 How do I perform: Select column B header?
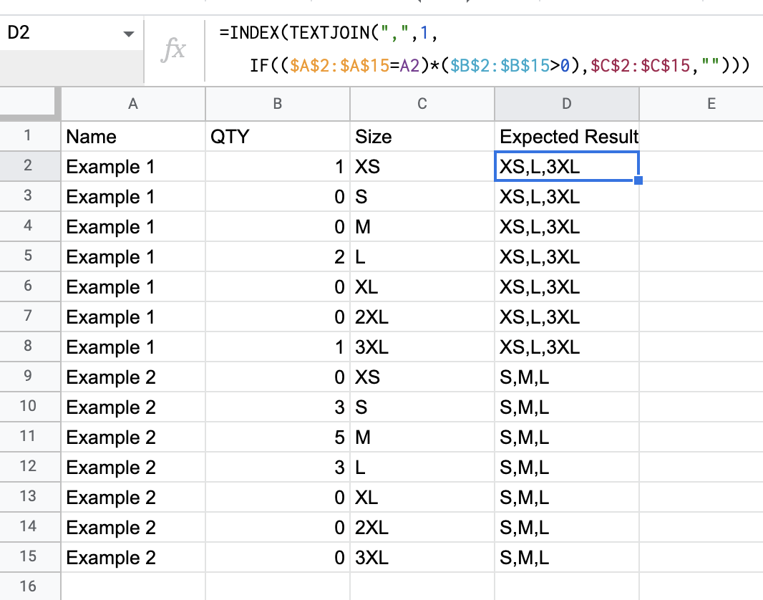pyautogui.click(x=278, y=105)
